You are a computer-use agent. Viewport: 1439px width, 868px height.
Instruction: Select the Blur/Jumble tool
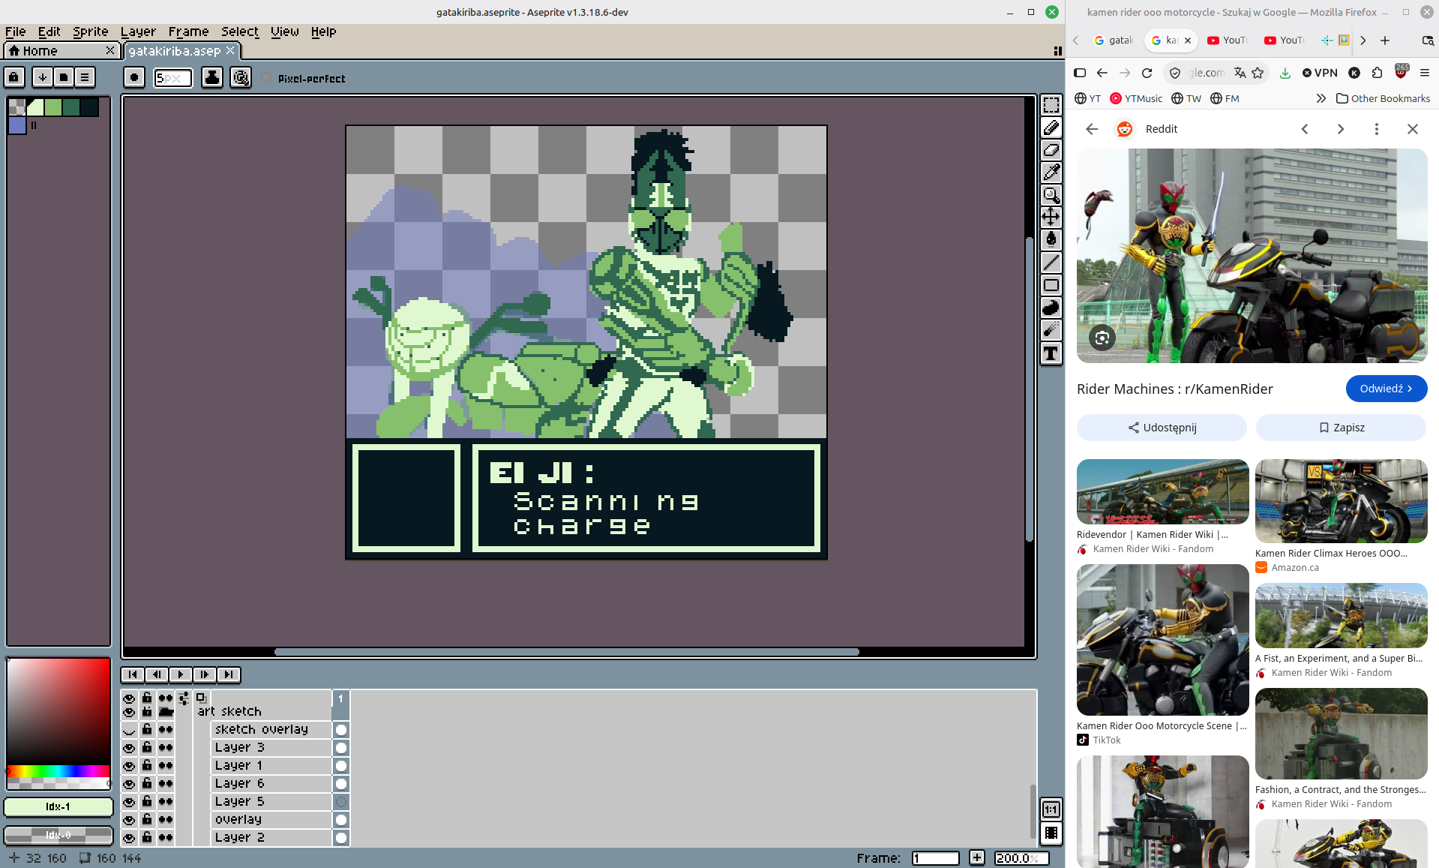tap(1051, 330)
